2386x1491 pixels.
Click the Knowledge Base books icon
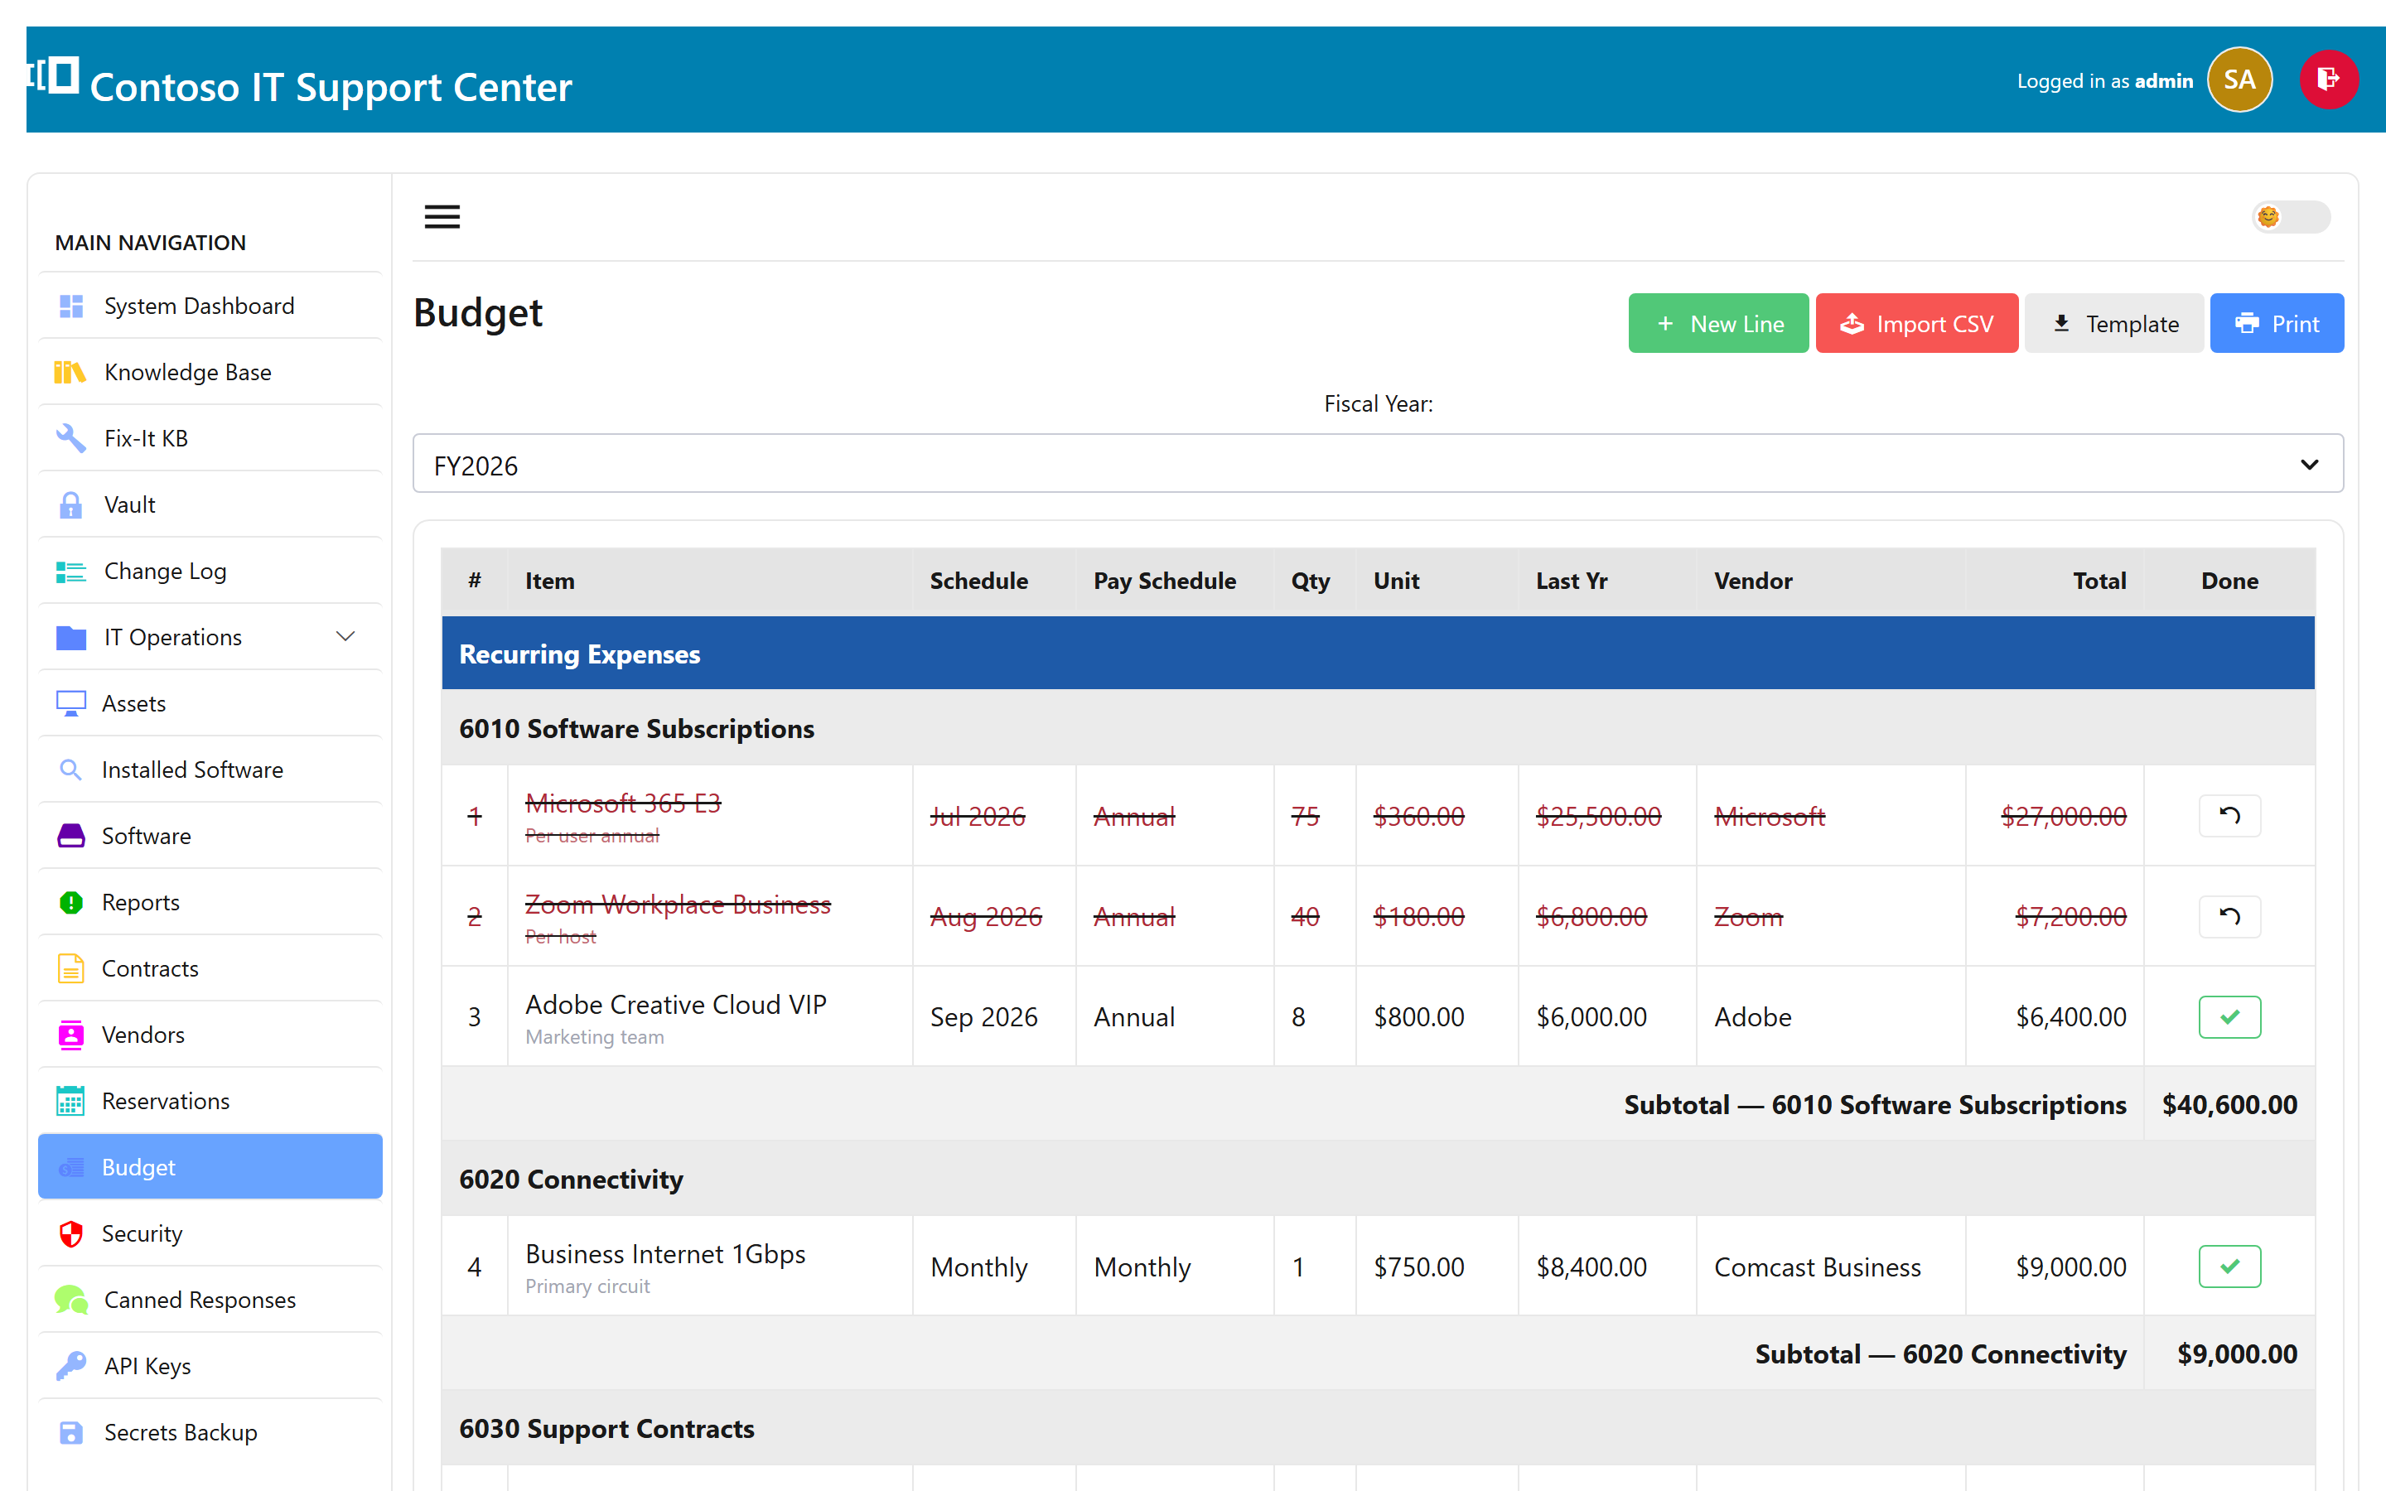70,372
